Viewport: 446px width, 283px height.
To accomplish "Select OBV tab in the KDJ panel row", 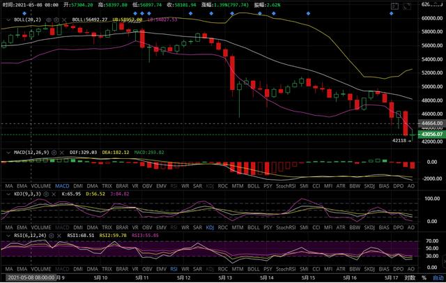I will (x=147, y=227).
